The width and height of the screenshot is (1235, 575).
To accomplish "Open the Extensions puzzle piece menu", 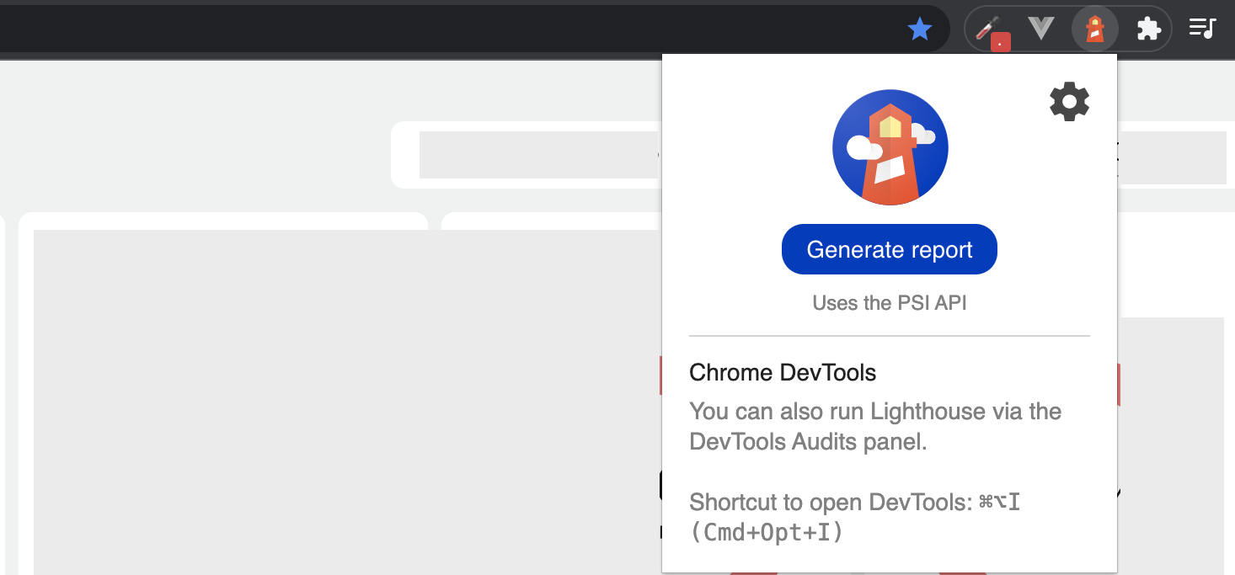I will tap(1148, 29).
